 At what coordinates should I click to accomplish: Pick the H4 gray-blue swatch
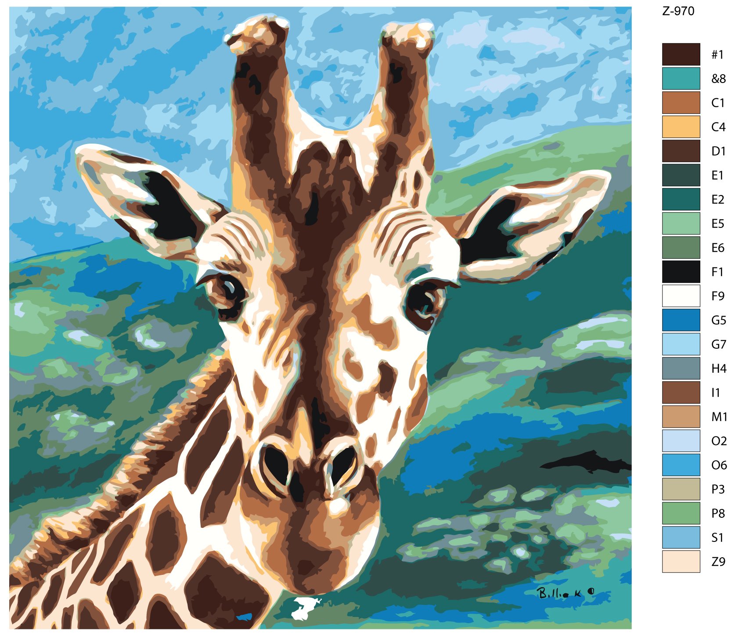[681, 368]
